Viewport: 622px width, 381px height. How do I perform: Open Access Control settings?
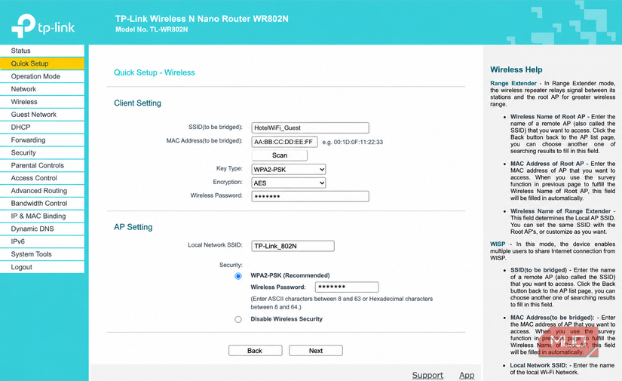click(42, 178)
